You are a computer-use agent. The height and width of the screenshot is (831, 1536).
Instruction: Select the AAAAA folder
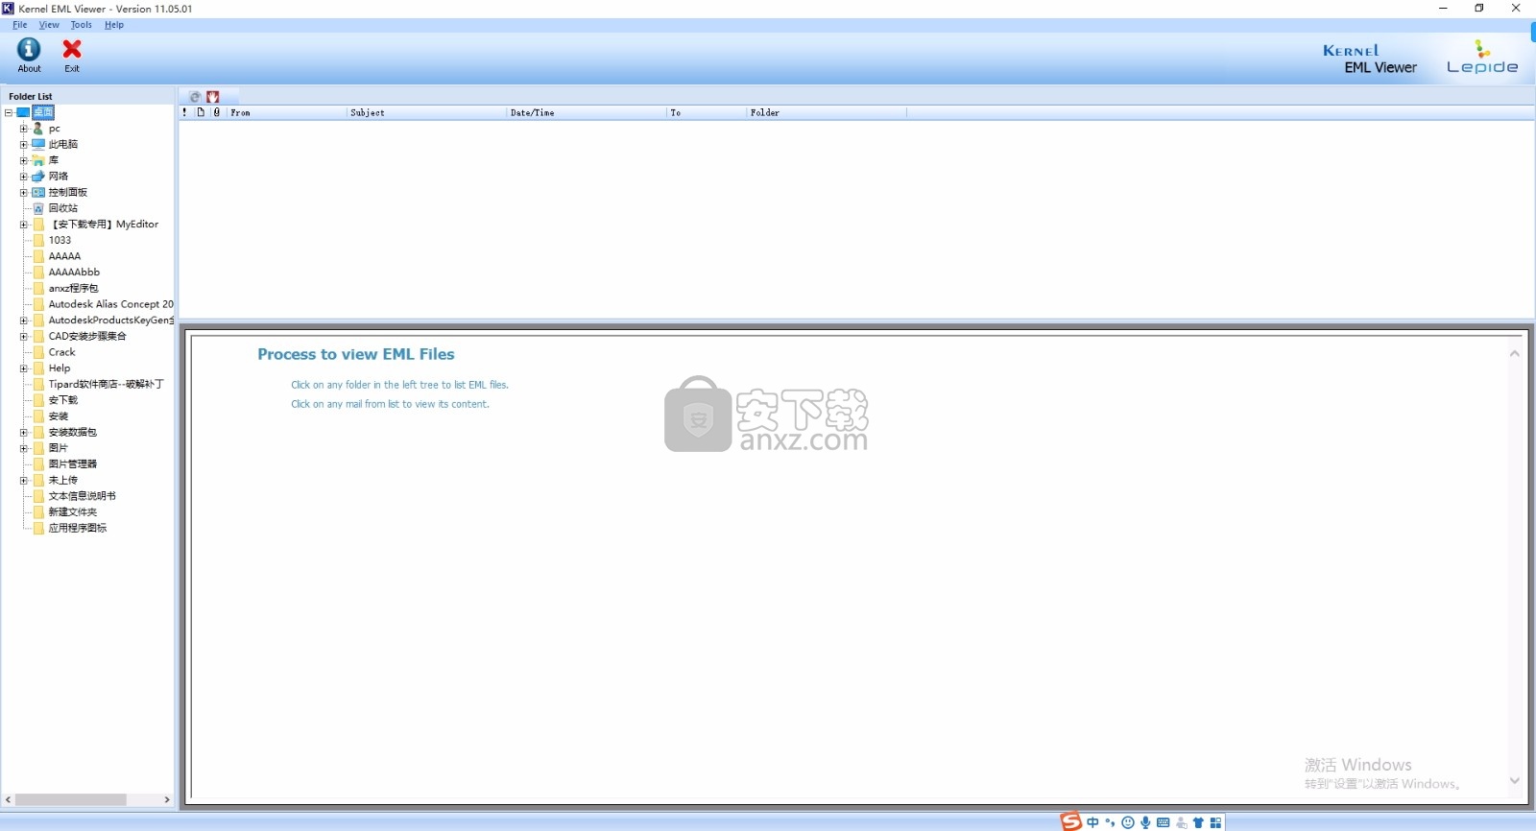point(64,256)
